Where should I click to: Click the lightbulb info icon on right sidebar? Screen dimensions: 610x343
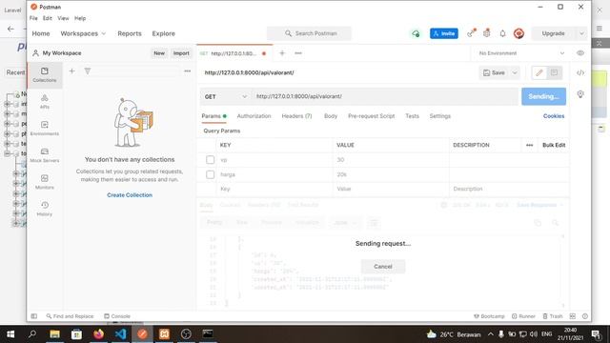pyautogui.click(x=580, y=94)
